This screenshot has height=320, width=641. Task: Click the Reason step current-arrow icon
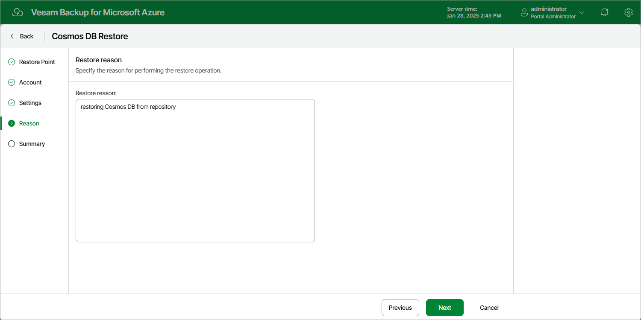tap(12, 123)
